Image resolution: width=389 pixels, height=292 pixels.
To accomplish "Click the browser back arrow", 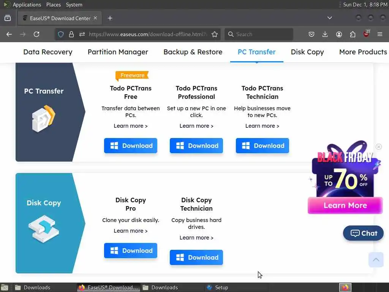I will coord(9,34).
